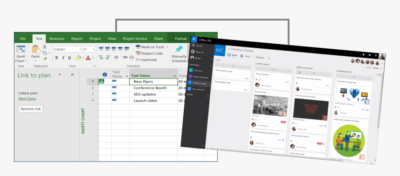The width and height of the screenshot is (400, 176).
Task: Open the Calibri font name dropdown
Action: click(80, 49)
